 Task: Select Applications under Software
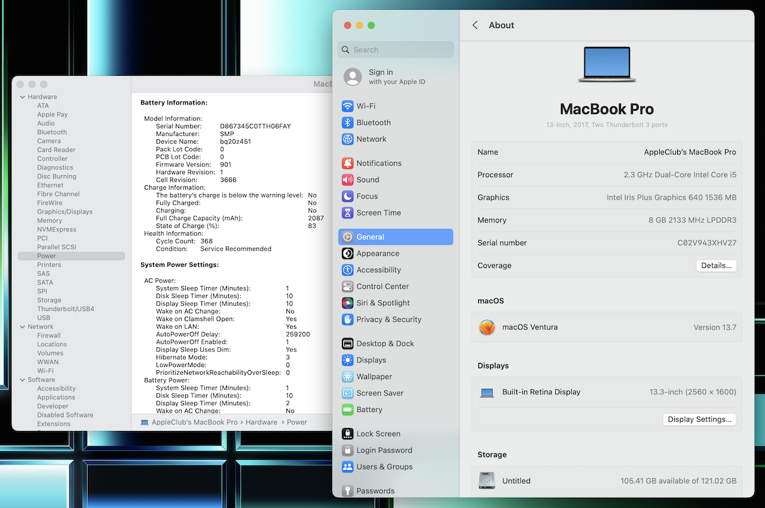(x=56, y=398)
